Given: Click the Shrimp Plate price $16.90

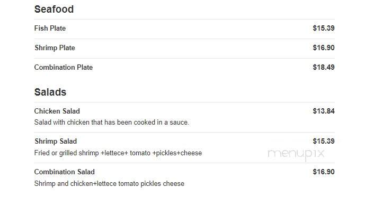Looking at the screenshot, I should click(x=324, y=48).
